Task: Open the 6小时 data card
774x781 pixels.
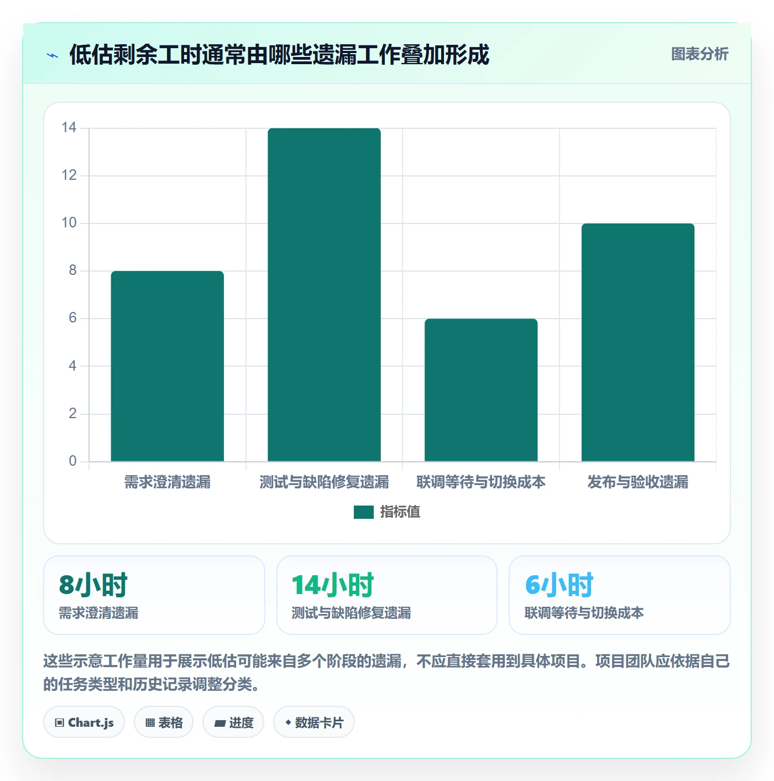Action: click(620, 595)
